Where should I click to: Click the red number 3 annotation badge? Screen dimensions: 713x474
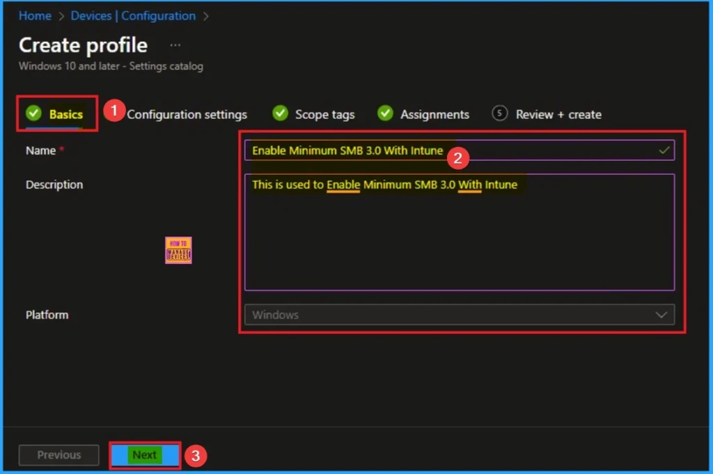pos(196,456)
